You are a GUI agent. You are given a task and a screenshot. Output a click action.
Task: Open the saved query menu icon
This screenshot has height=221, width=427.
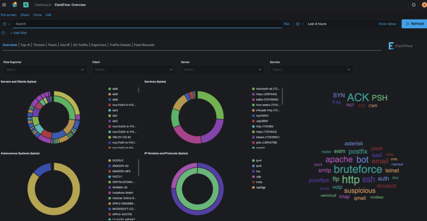pyautogui.click(x=7, y=24)
